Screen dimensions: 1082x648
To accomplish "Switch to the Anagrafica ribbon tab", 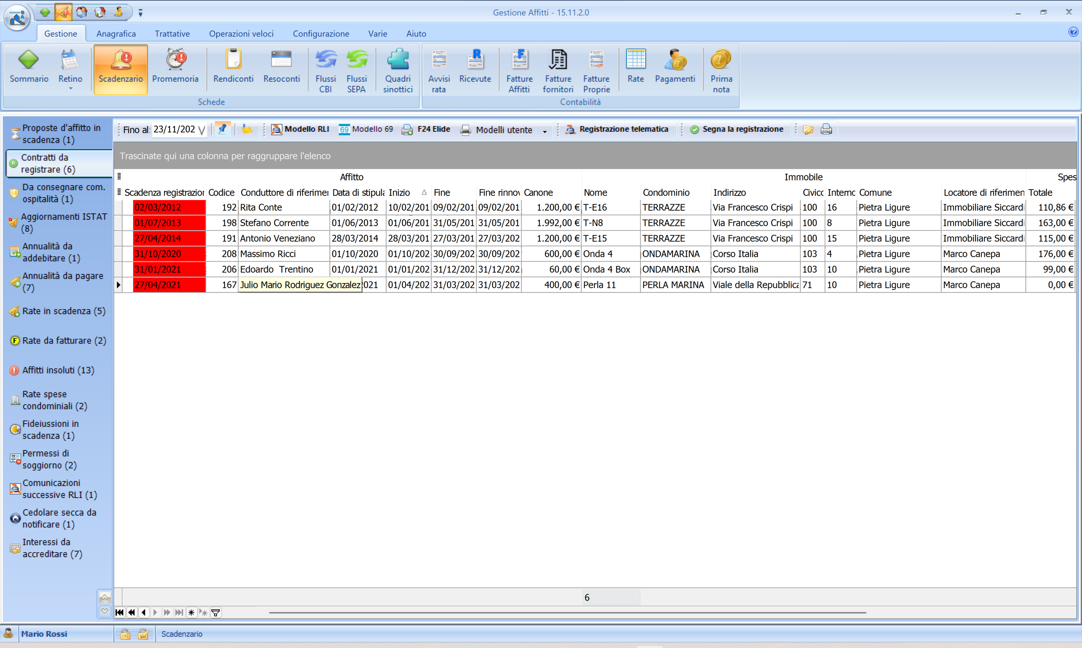I will (116, 33).
